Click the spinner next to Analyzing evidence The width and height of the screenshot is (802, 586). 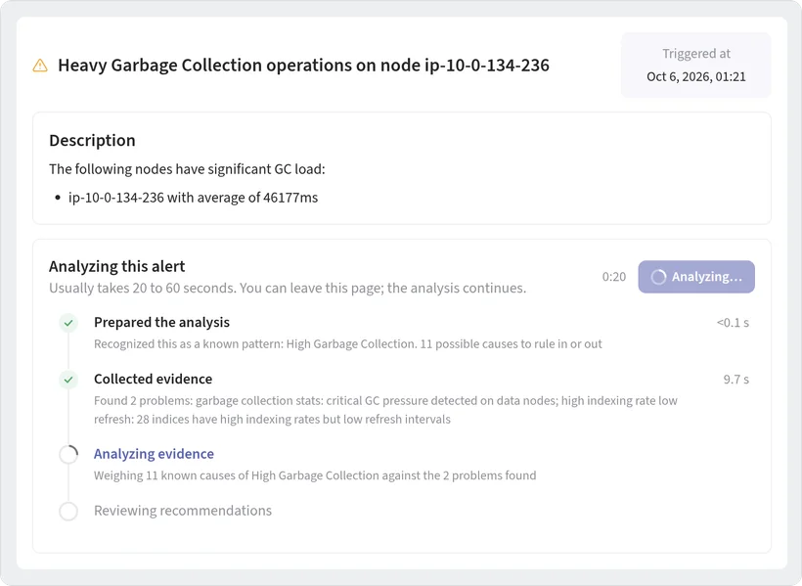[x=68, y=455]
